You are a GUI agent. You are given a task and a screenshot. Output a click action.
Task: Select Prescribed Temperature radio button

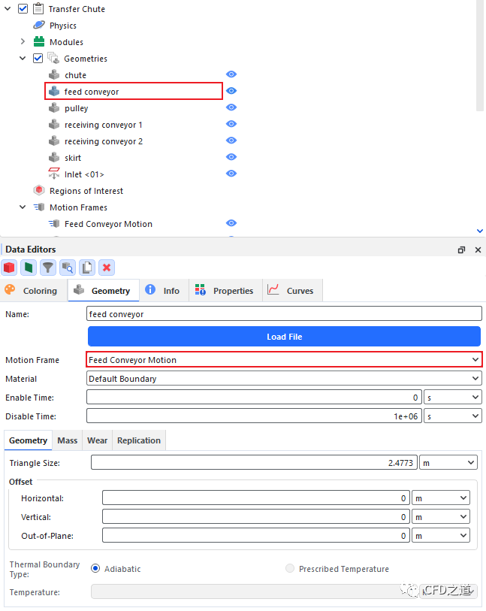(x=290, y=569)
